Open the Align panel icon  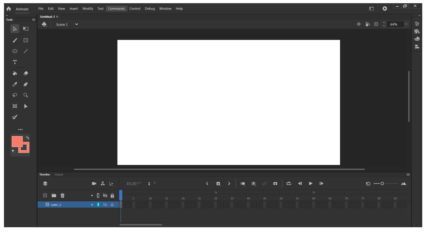click(x=417, y=46)
